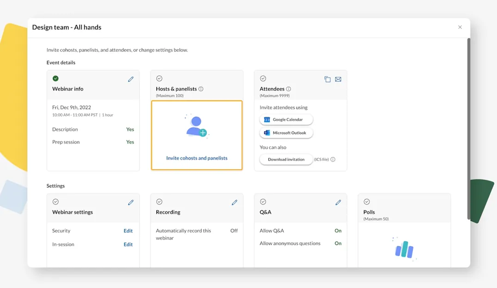
Task: Click the email attendees envelope icon
Action: (338, 79)
